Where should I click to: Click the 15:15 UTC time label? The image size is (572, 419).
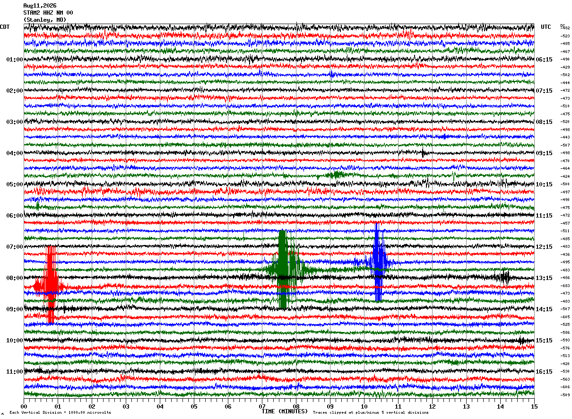[x=544, y=340]
